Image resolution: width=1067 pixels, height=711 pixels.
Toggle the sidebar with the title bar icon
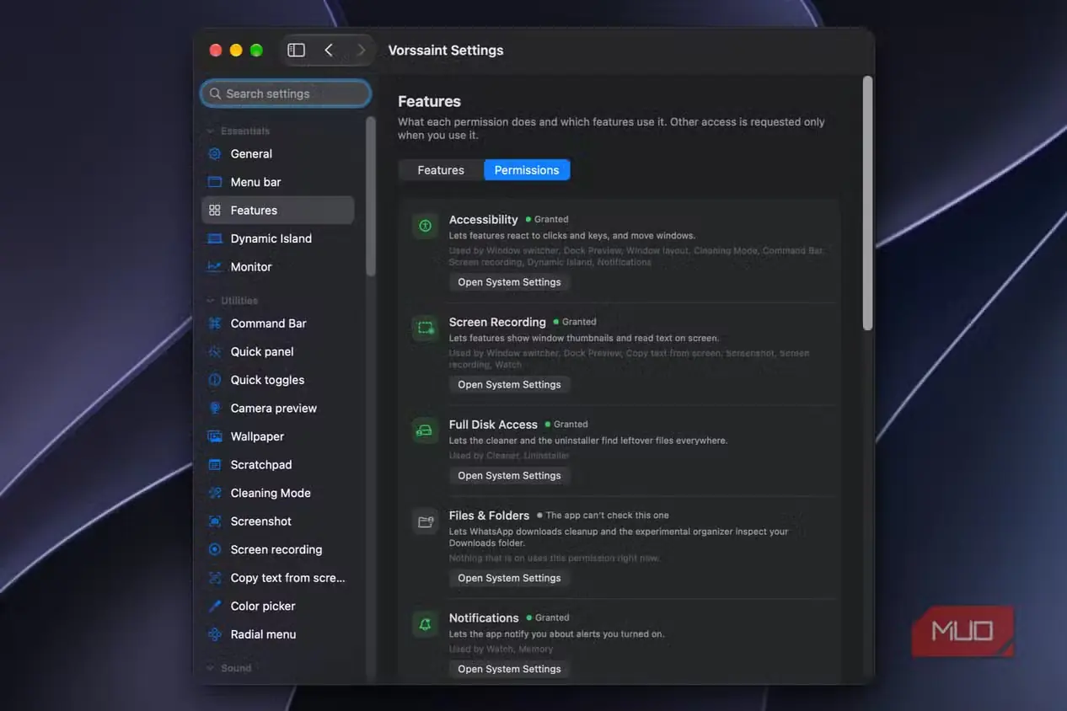(296, 51)
